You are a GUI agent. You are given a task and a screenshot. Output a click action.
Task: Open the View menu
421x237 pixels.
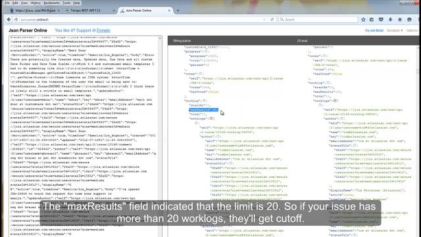(x=24, y=3)
